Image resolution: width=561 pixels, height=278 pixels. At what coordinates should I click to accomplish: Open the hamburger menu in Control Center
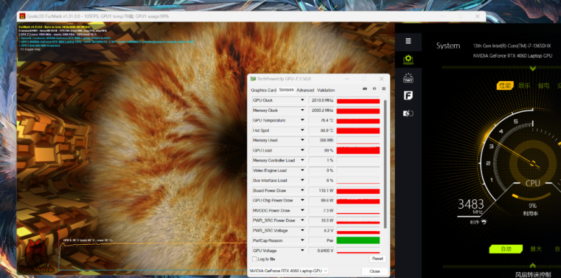point(408,41)
